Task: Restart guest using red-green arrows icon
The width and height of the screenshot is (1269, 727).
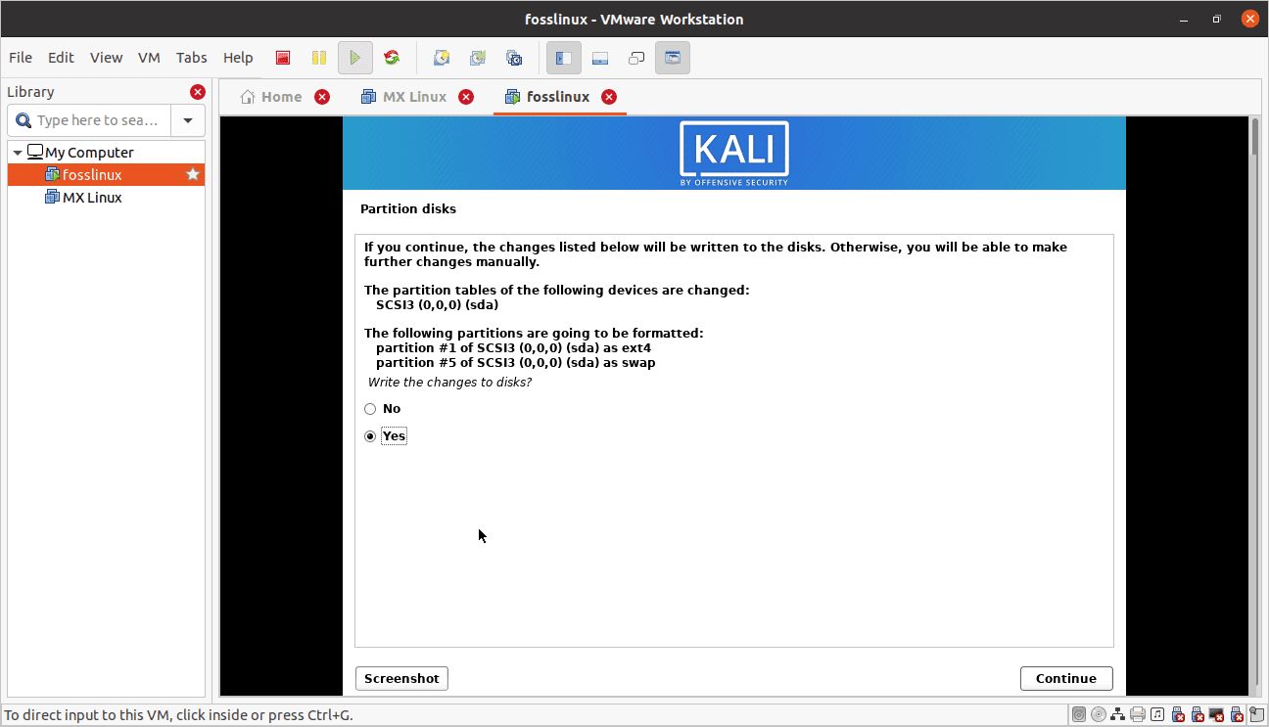Action: [x=392, y=58]
